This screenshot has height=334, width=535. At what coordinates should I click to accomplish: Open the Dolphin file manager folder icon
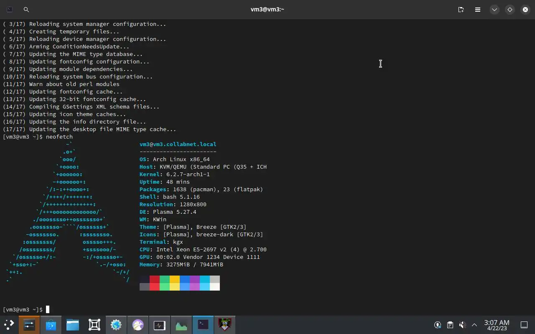coord(73,325)
